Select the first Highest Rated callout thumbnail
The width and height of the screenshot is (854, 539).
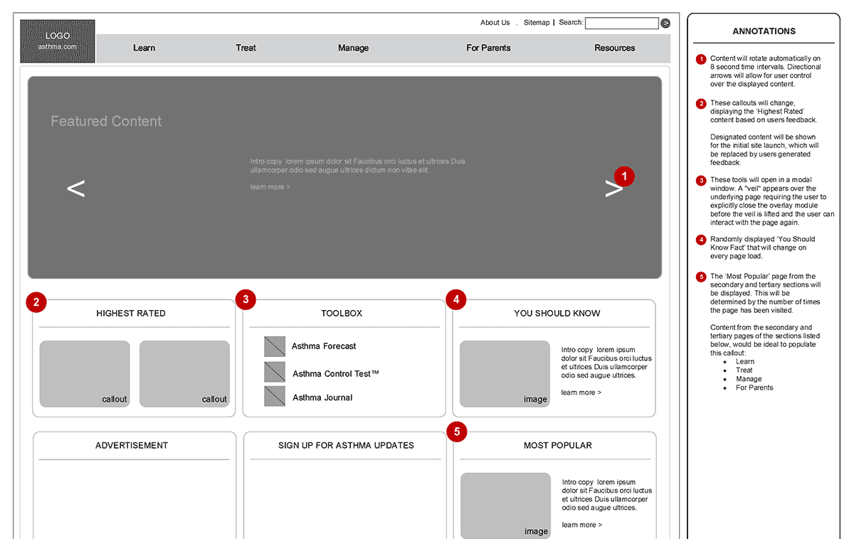(85, 373)
